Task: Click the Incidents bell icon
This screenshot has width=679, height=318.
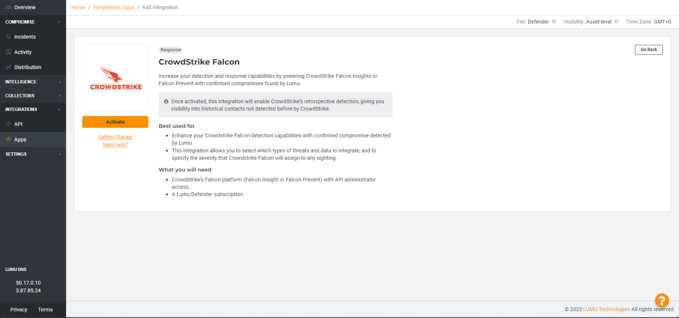Action: coord(8,37)
